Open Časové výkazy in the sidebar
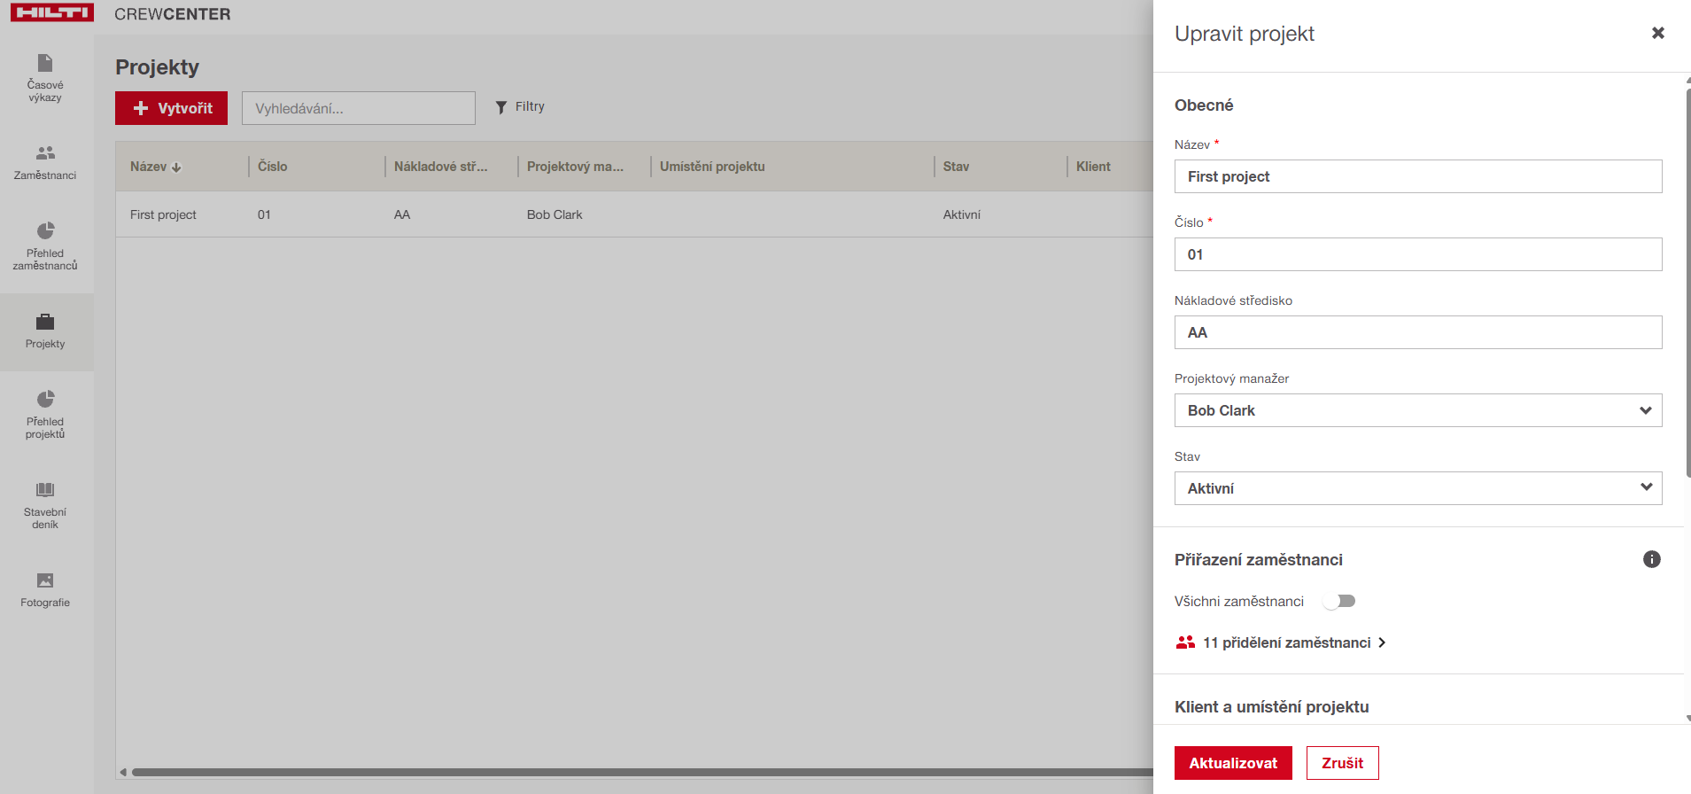The width and height of the screenshot is (1691, 794). pos(45,78)
